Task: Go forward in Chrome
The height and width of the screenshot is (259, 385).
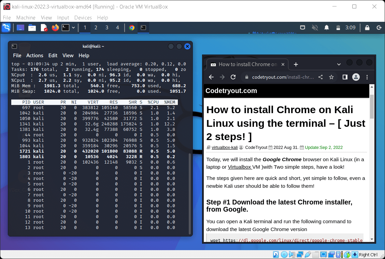Action: pyautogui.click(x=222, y=77)
